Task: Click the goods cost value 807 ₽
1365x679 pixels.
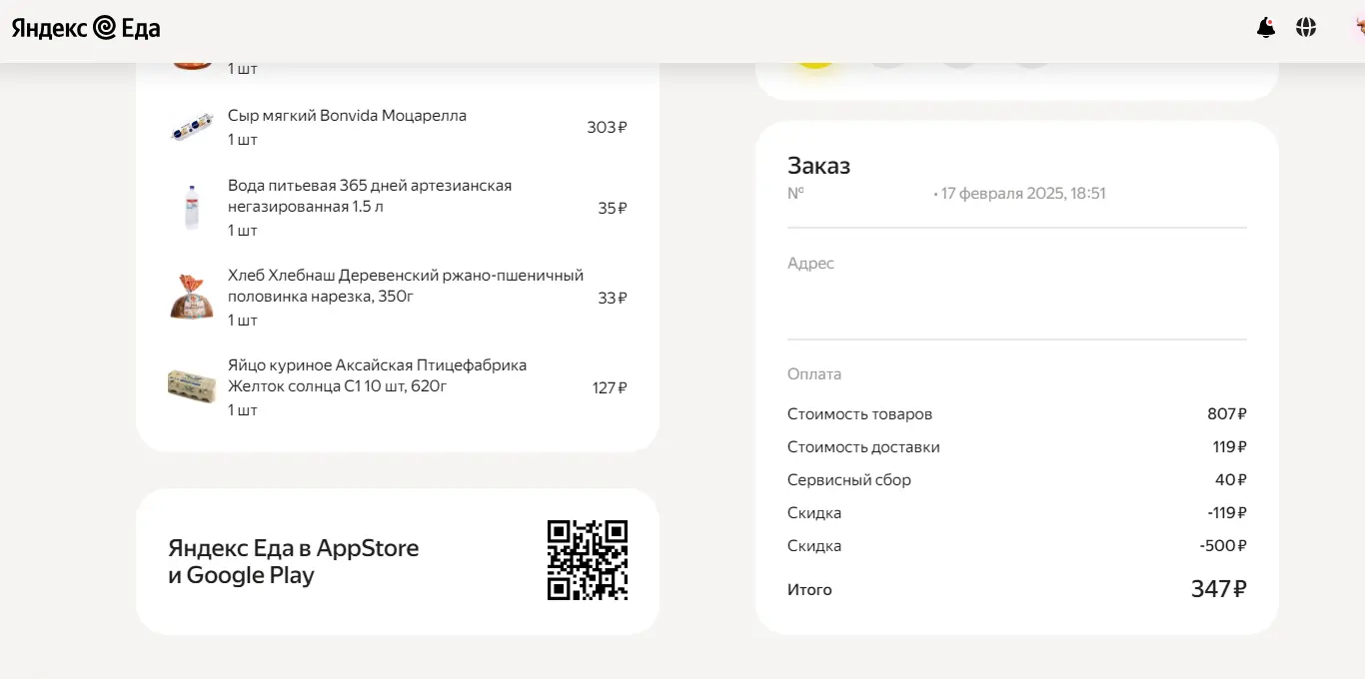Action: 1227,414
